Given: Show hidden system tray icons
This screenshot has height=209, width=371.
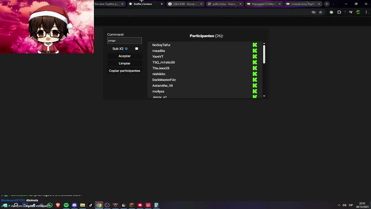Looking at the screenshot, I should (x=339, y=205).
